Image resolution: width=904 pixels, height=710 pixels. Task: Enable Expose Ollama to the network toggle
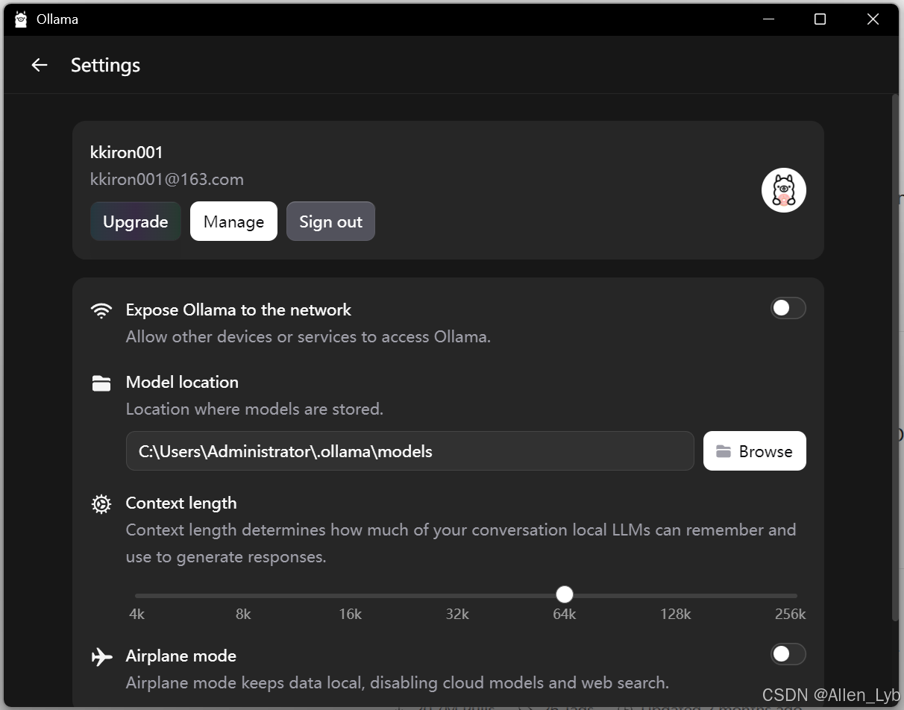click(788, 308)
